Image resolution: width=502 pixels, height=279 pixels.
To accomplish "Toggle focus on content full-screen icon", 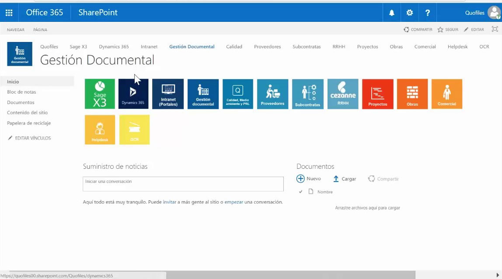I will point(495,29).
